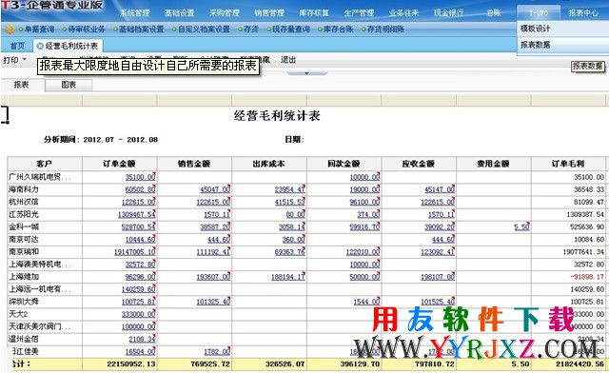This screenshot has height=373, width=609.
Task: Open the 库存核算 menu
Action: [314, 12]
